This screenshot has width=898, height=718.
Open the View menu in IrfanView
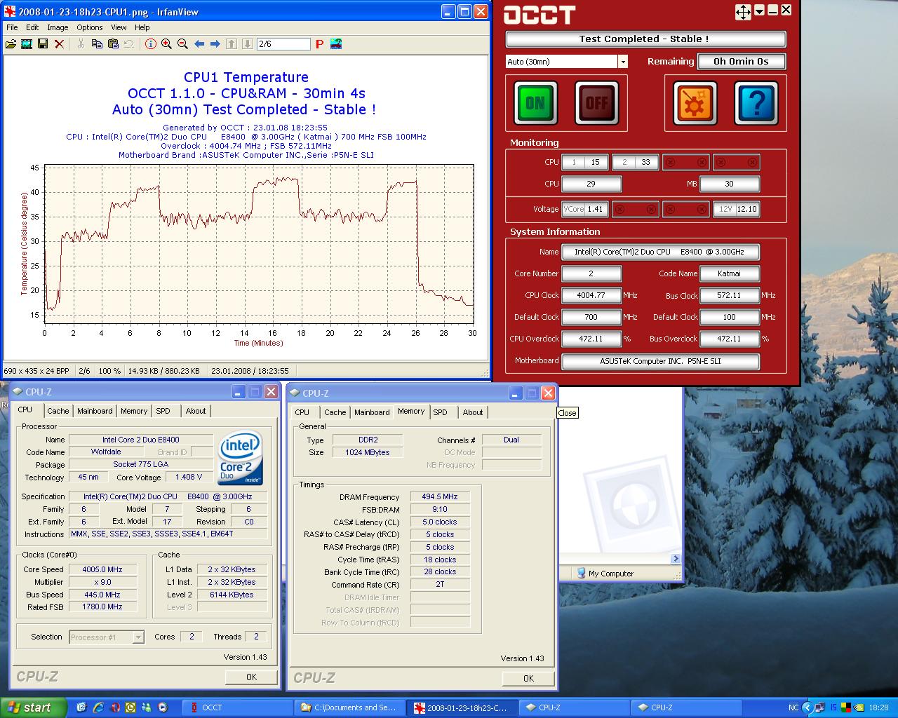point(119,27)
